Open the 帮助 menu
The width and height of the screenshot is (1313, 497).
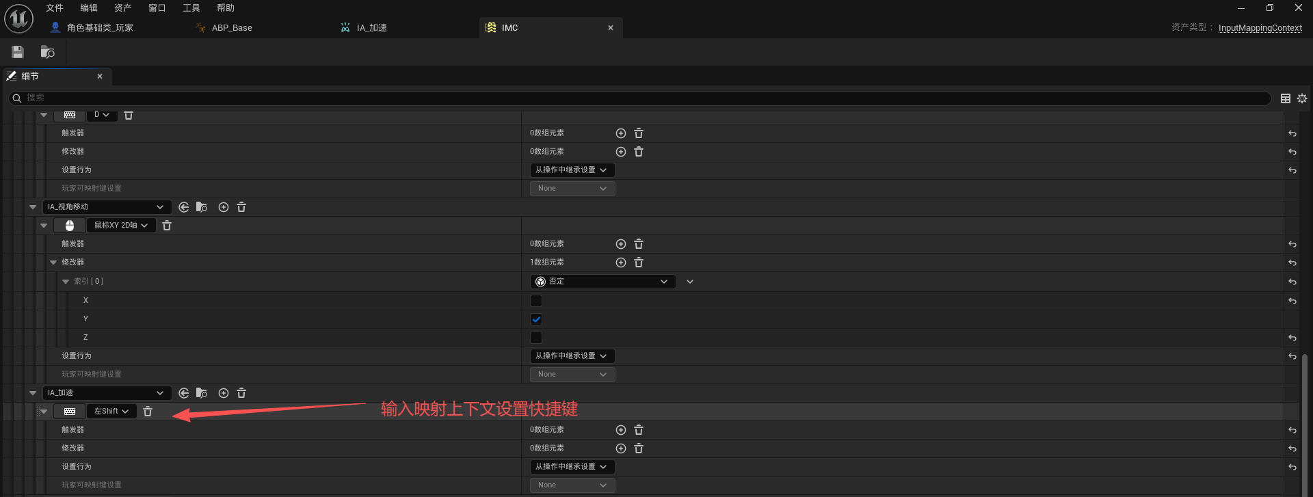[226, 8]
